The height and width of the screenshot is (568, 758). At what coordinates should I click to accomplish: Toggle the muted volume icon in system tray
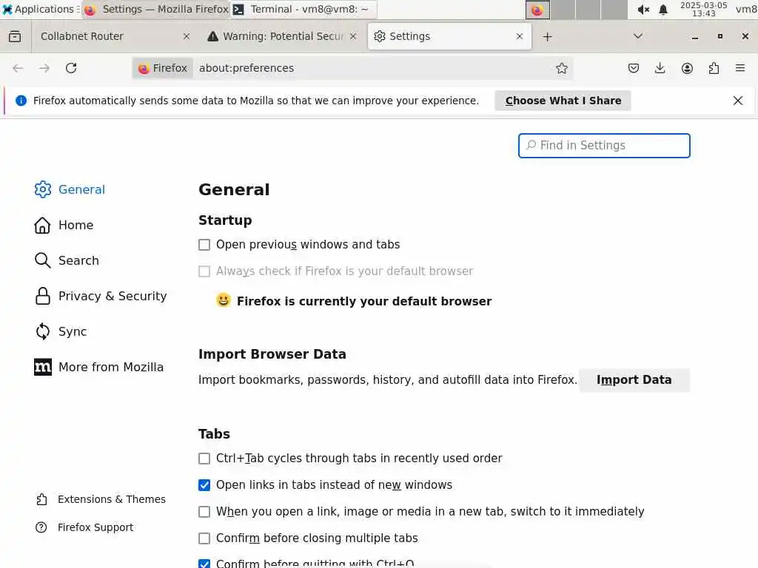pyautogui.click(x=643, y=10)
